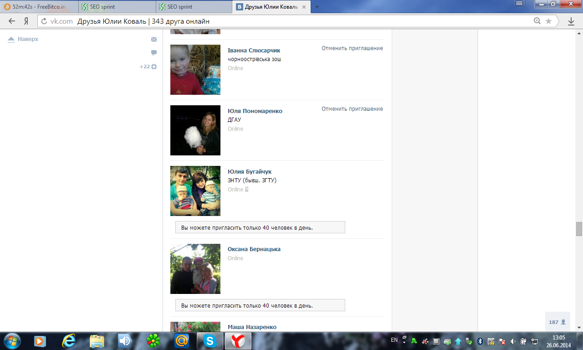Open the blue up-arrow tray icon

[x=458, y=341]
